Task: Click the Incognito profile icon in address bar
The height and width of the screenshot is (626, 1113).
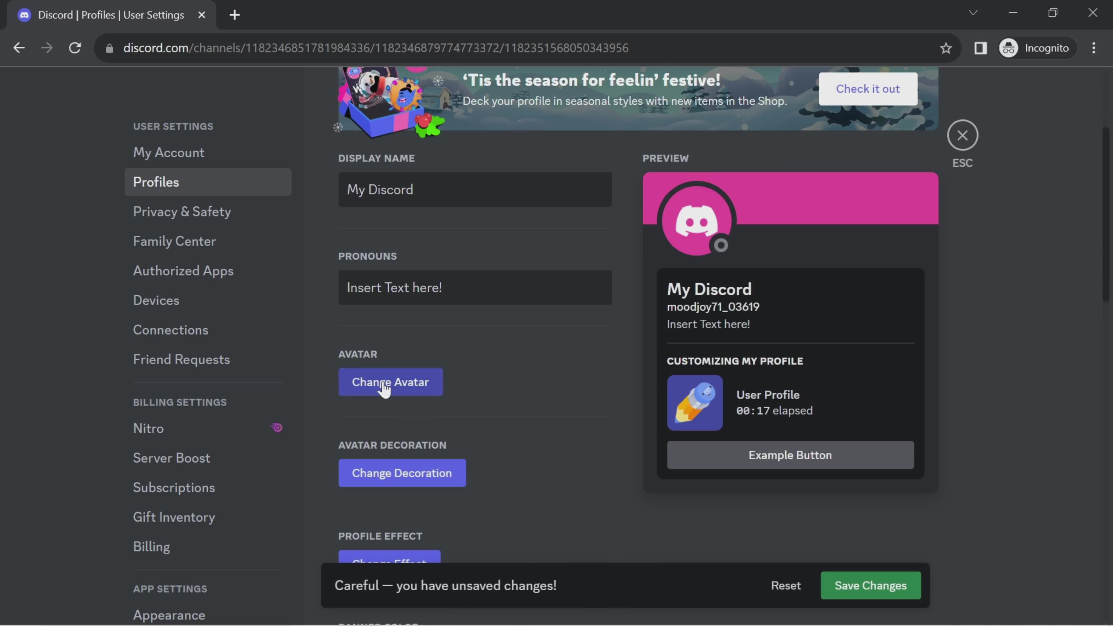Action: tap(1009, 48)
